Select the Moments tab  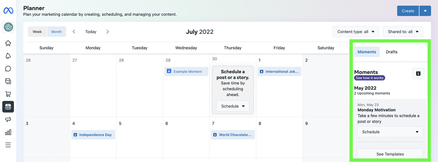tap(367, 52)
